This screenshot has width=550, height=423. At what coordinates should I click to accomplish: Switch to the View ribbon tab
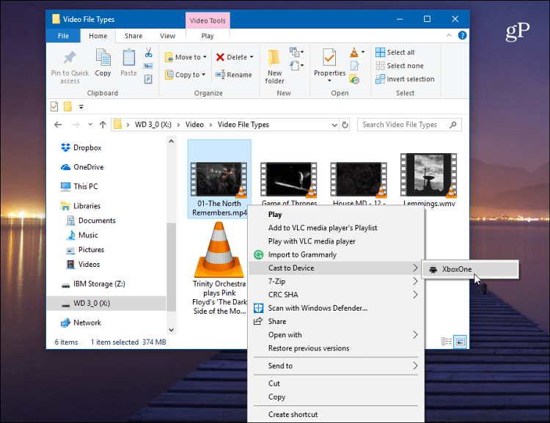tap(168, 36)
